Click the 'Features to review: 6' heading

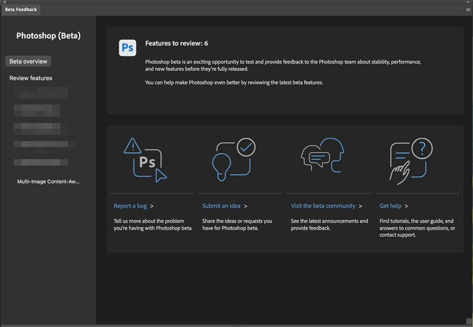point(176,43)
